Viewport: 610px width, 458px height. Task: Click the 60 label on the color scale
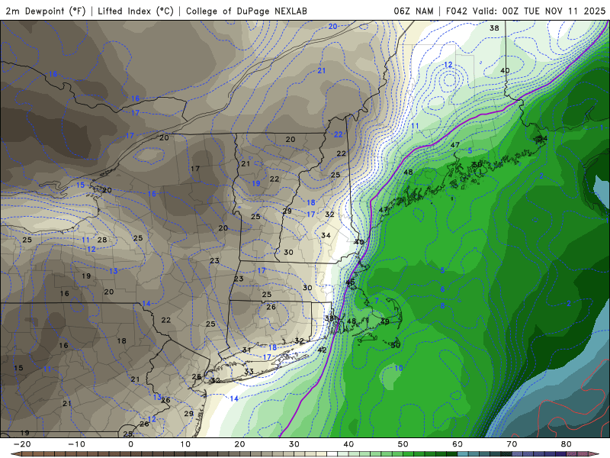tap(457, 444)
